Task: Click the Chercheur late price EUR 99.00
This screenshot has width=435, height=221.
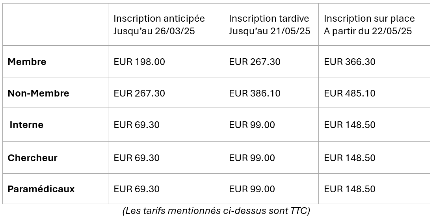Action: pyautogui.click(x=252, y=158)
